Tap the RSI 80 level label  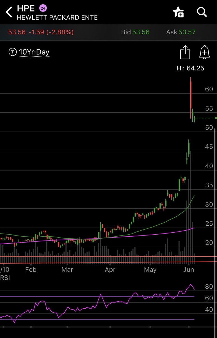(x=209, y=287)
